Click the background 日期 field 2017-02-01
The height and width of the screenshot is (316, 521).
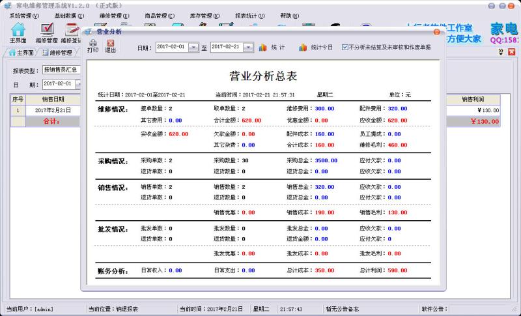pyautogui.click(x=60, y=84)
